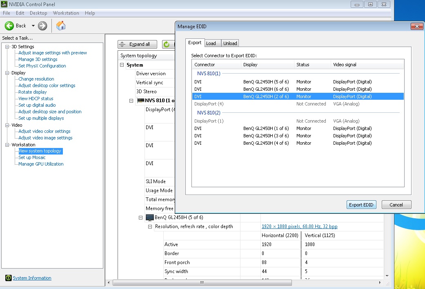Click the NVS 810 graphics card icon

point(140,101)
